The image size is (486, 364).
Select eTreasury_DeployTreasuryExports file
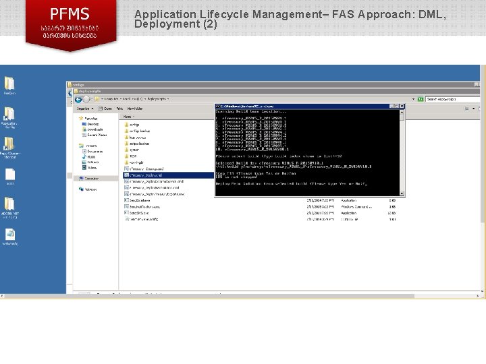(x=155, y=194)
